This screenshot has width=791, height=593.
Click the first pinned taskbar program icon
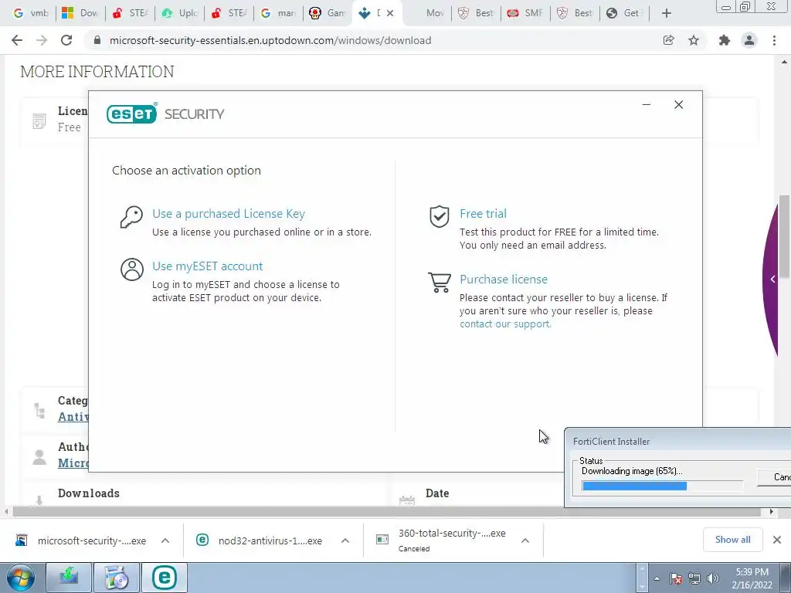tap(69, 578)
